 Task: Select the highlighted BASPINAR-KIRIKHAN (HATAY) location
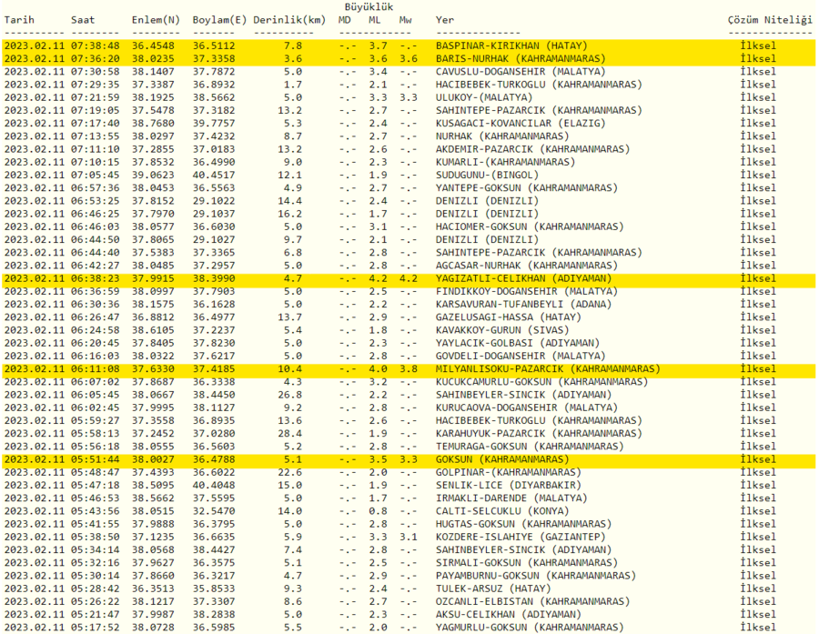click(x=511, y=45)
